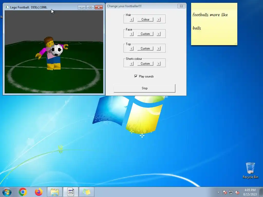Click the muted volume tray icon
This screenshot has height=197, width=263.
(237, 192)
